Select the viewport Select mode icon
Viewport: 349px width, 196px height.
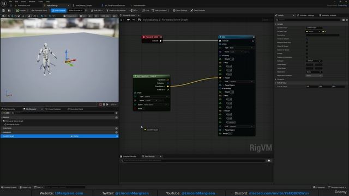9,16
